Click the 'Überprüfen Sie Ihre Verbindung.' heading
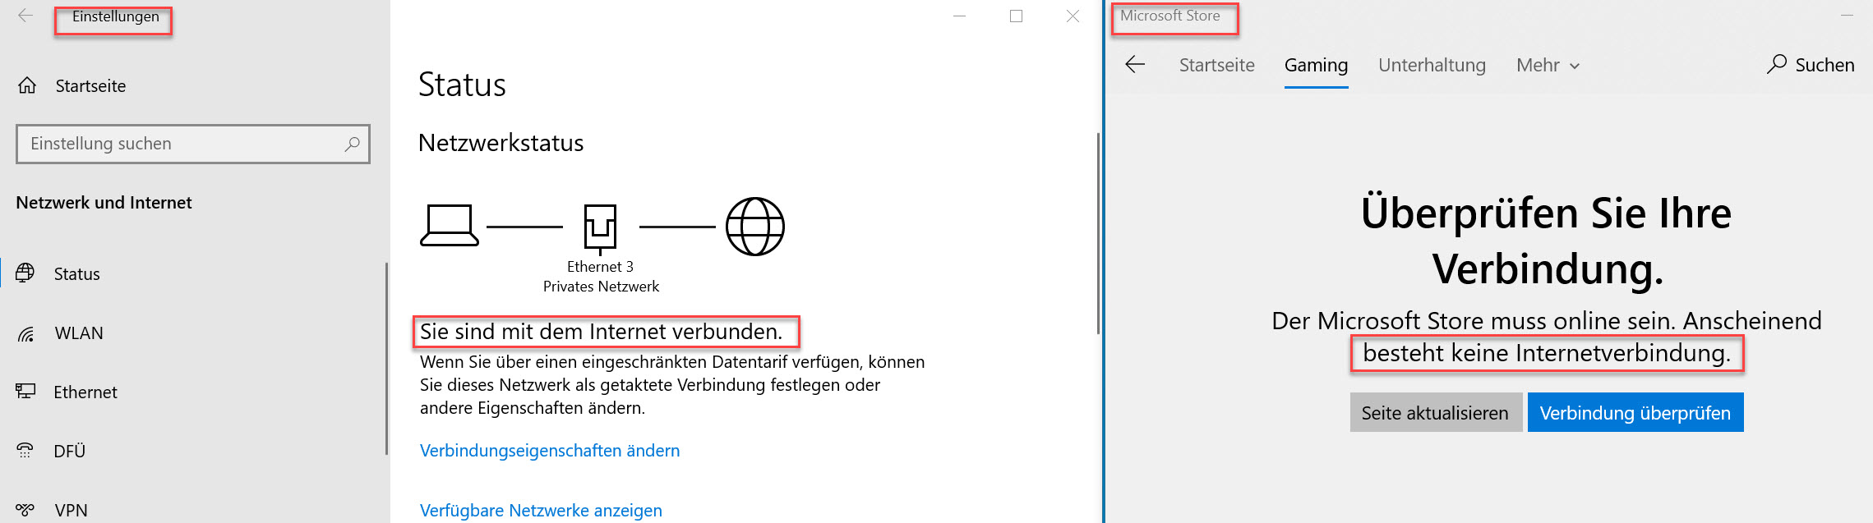Screen dimensions: 1873x523 [x=1547, y=241]
